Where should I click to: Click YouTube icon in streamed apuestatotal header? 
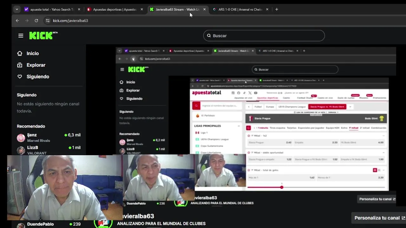pyautogui.click(x=256, y=93)
